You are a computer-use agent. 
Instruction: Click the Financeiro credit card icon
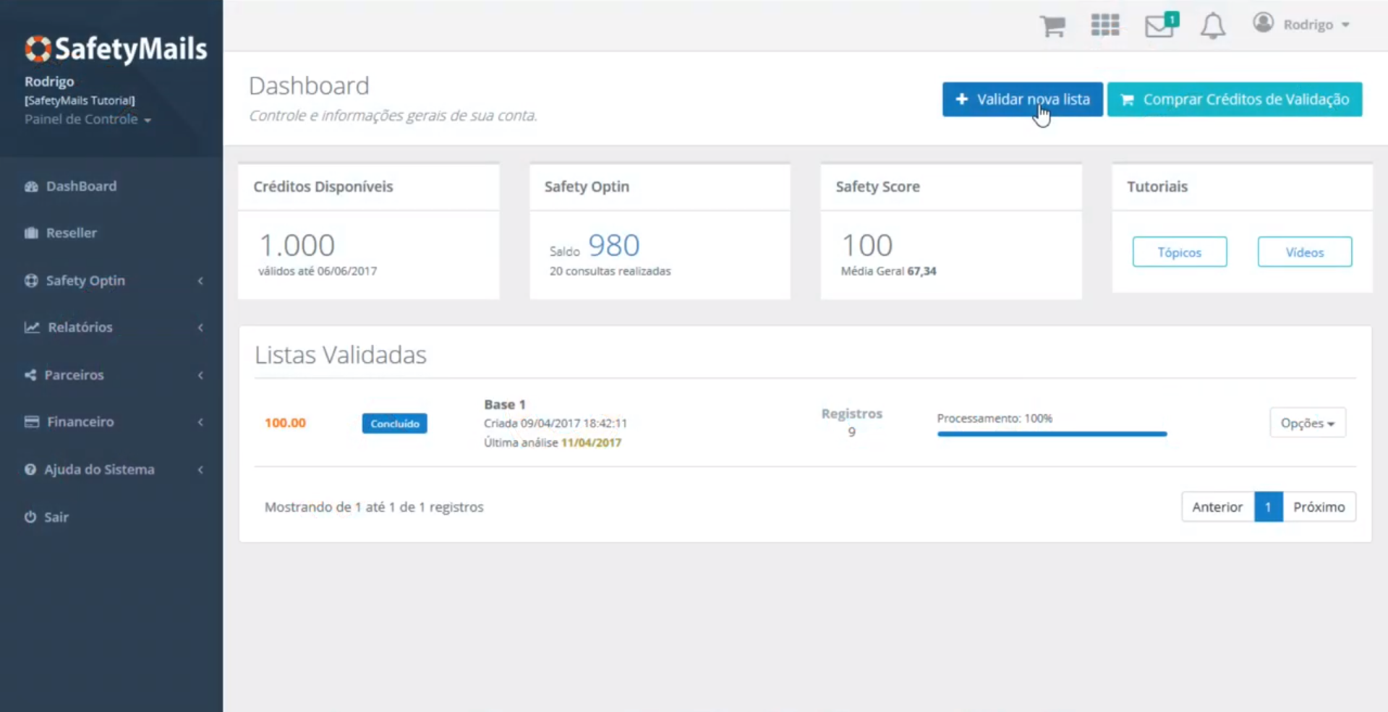32,421
